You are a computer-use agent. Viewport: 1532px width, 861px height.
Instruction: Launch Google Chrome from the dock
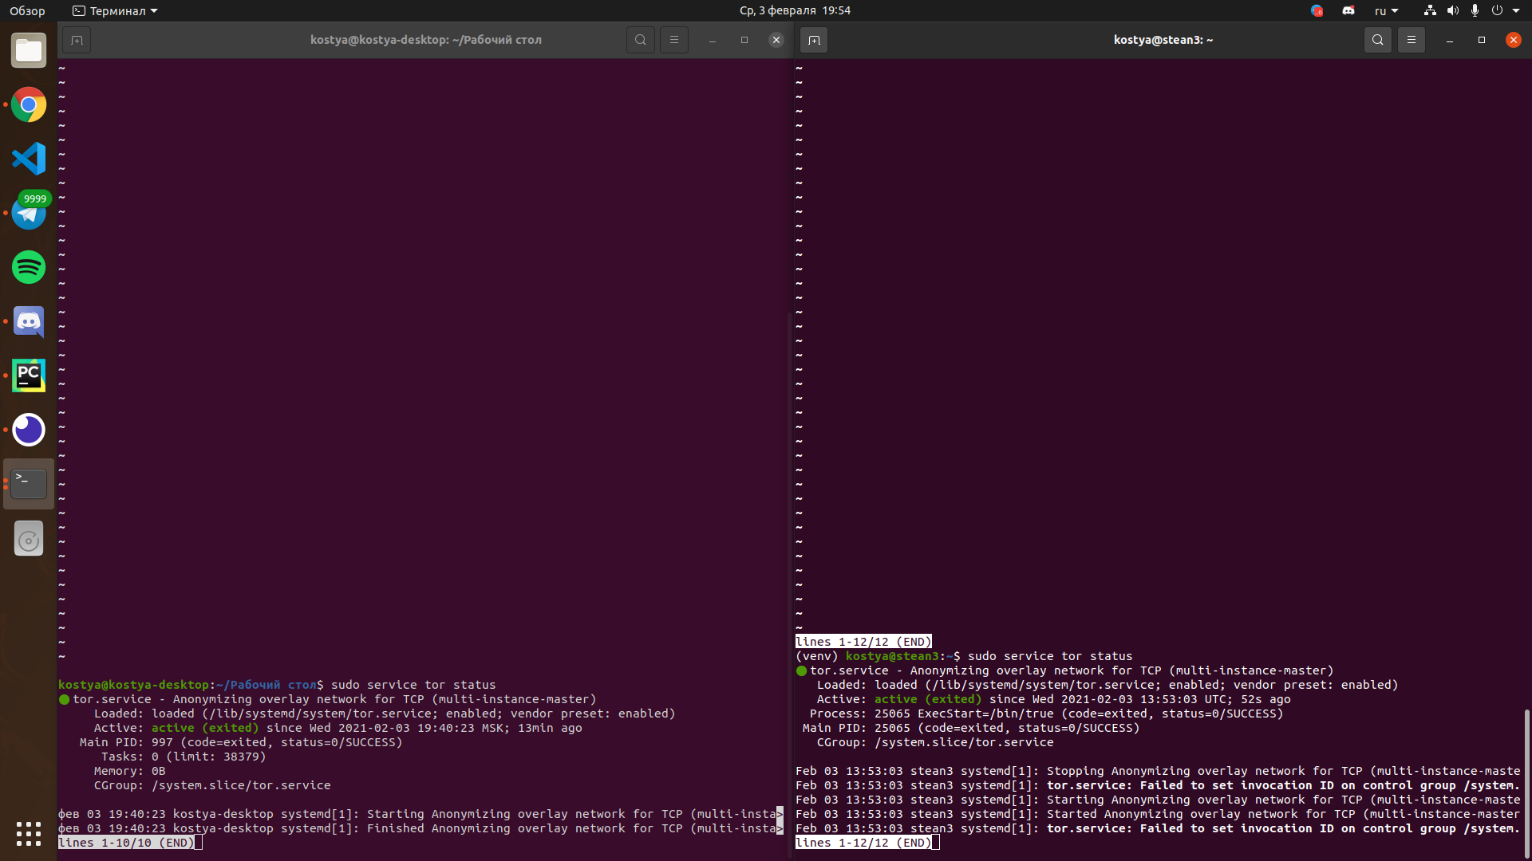point(29,104)
